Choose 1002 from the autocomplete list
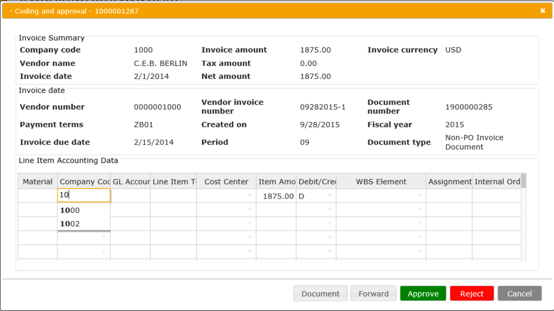Screen dimensions: 554x311 (70, 224)
